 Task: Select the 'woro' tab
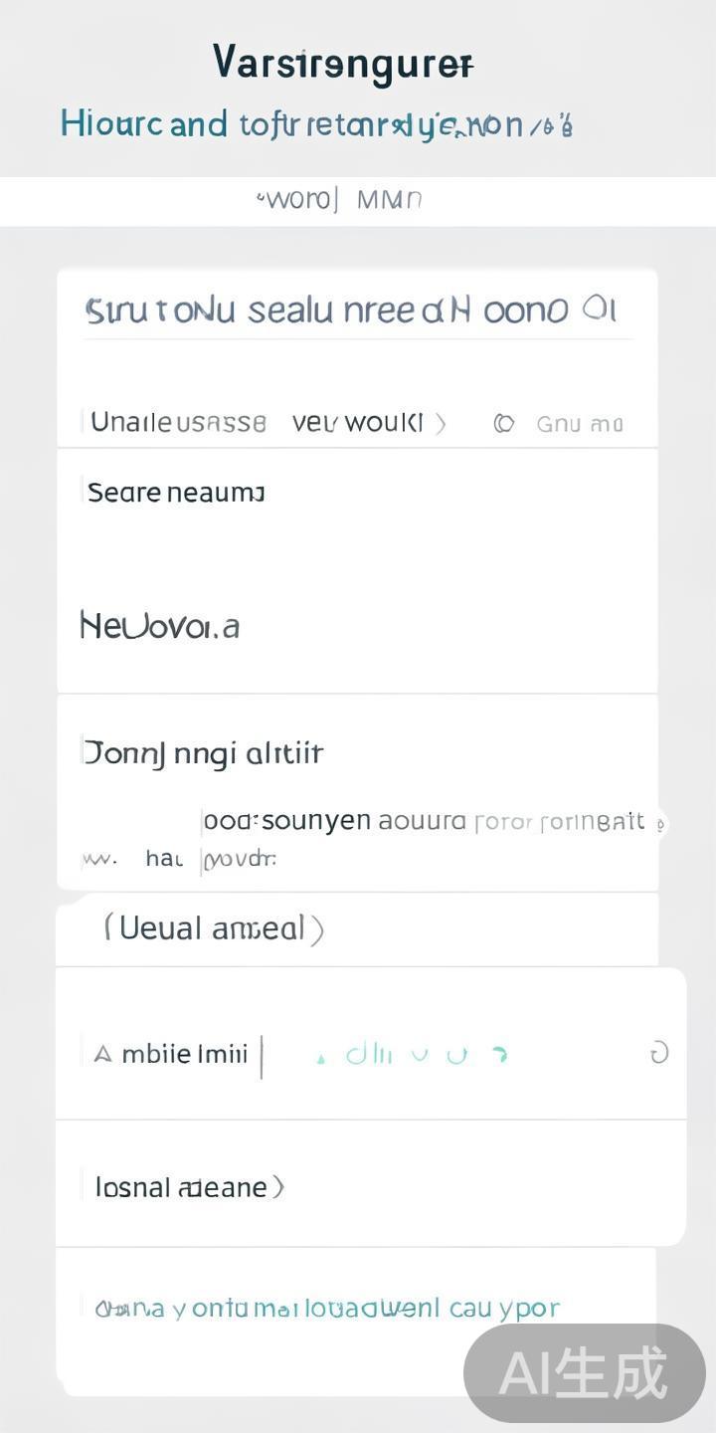(297, 200)
